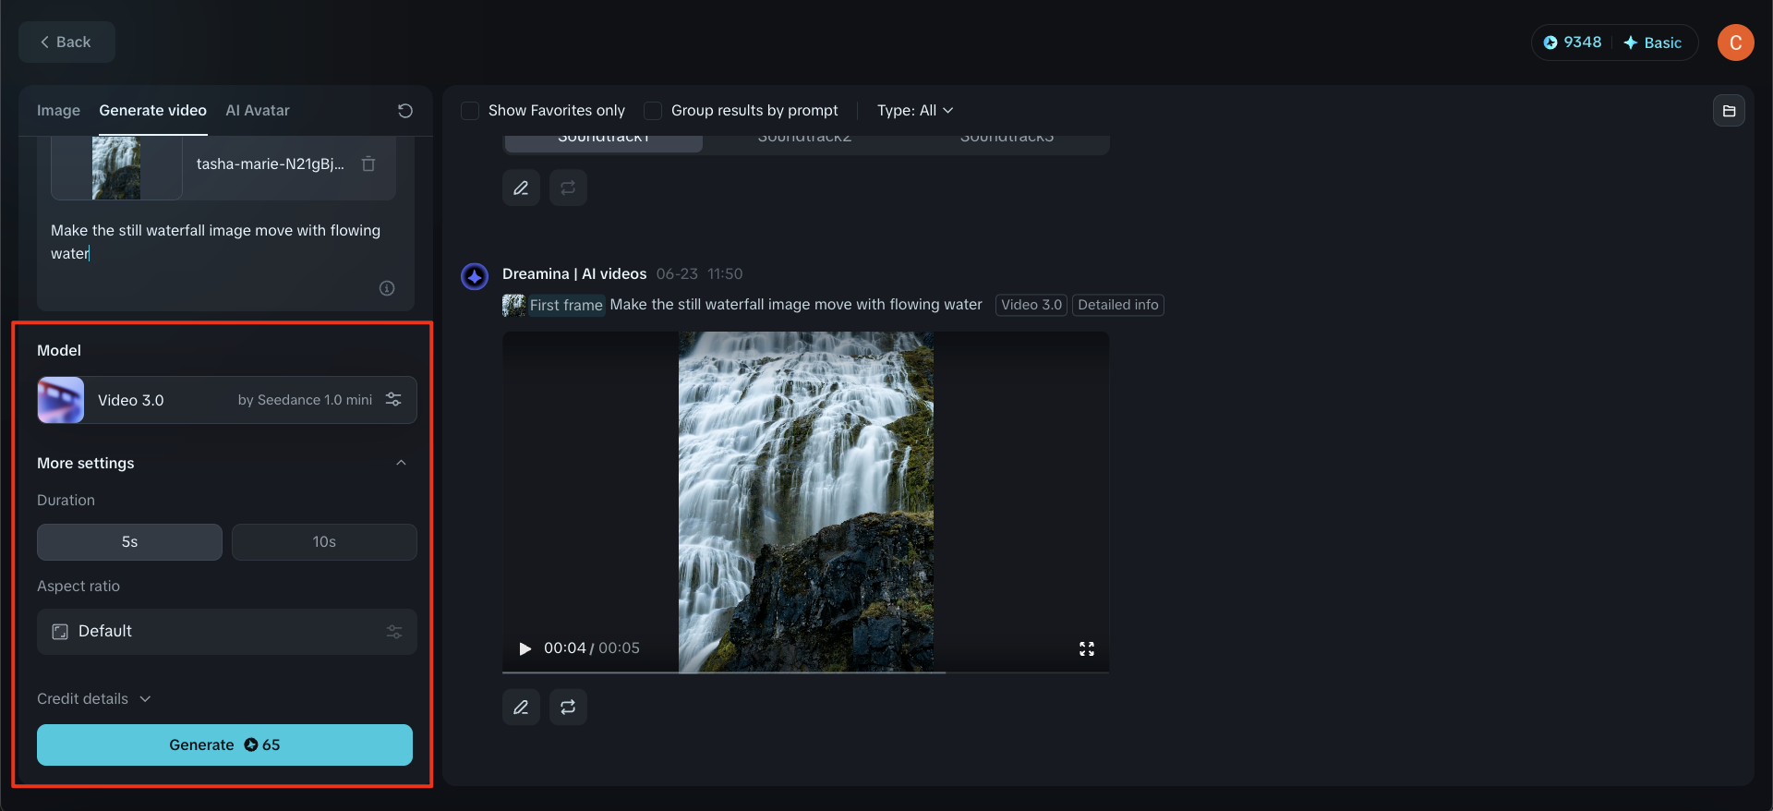1773x811 pixels.
Task: Collapse the More settings section
Action: [401, 463]
